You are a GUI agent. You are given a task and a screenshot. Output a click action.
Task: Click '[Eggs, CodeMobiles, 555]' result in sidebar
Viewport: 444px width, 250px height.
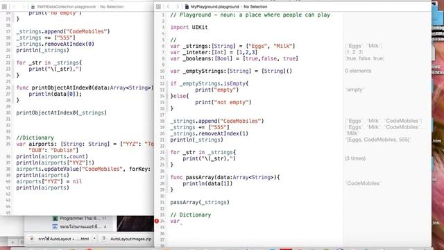pyautogui.click(x=377, y=140)
